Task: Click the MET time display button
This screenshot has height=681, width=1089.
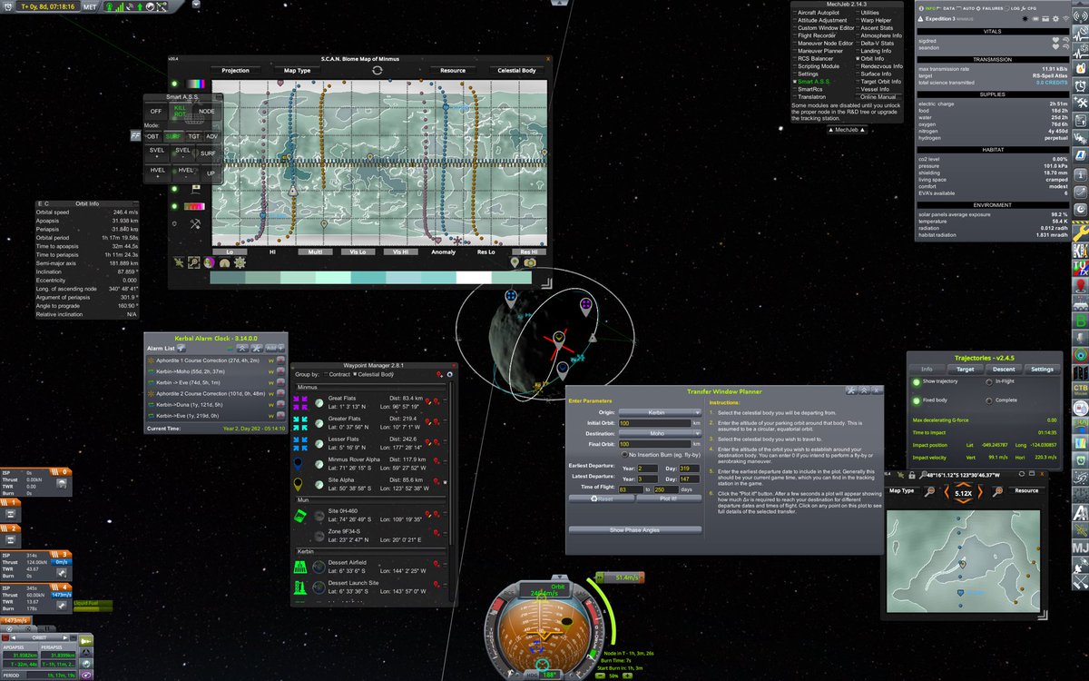Action: (91, 6)
